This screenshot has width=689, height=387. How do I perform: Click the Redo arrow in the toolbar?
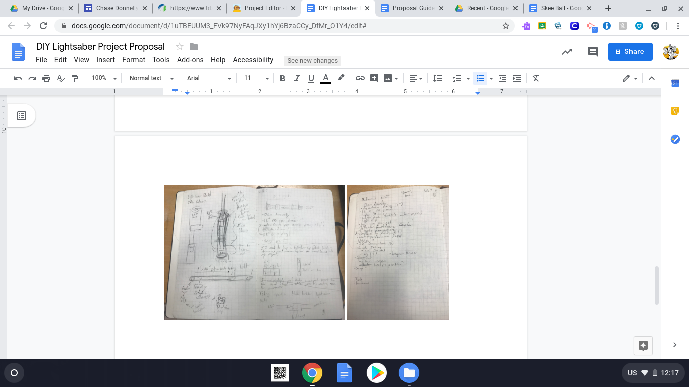[x=32, y=78]
